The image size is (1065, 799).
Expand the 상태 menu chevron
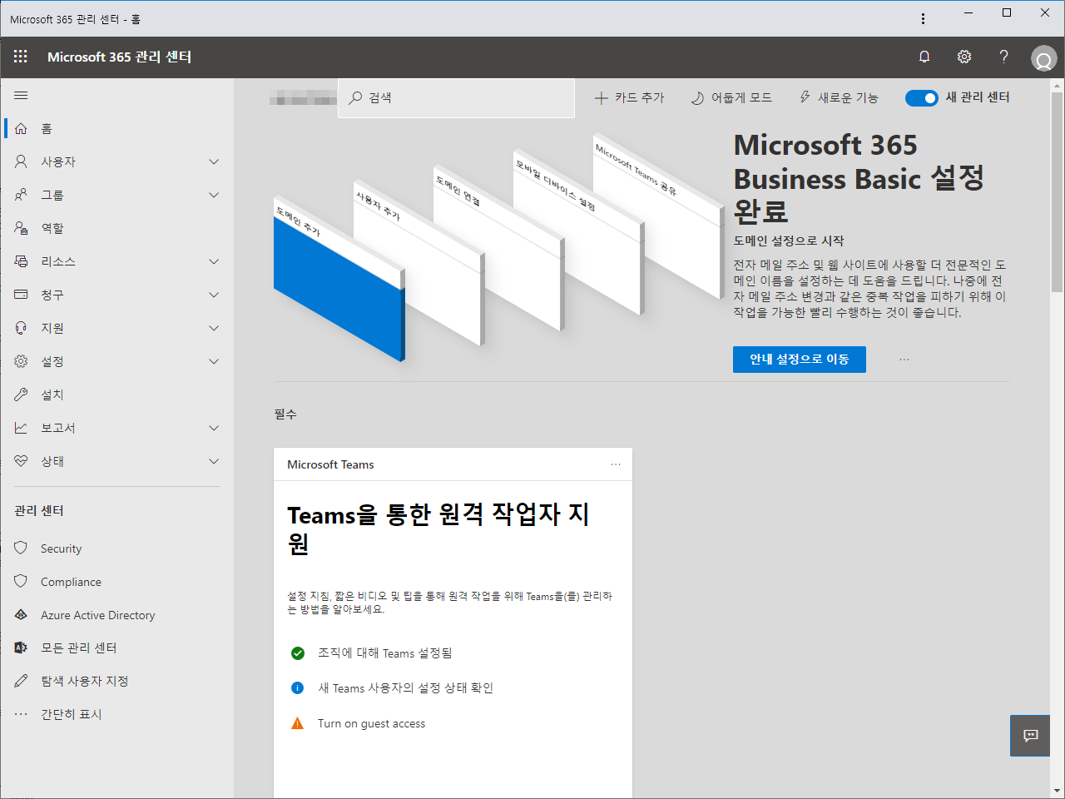pyautogui.click(x=214, y=461)
